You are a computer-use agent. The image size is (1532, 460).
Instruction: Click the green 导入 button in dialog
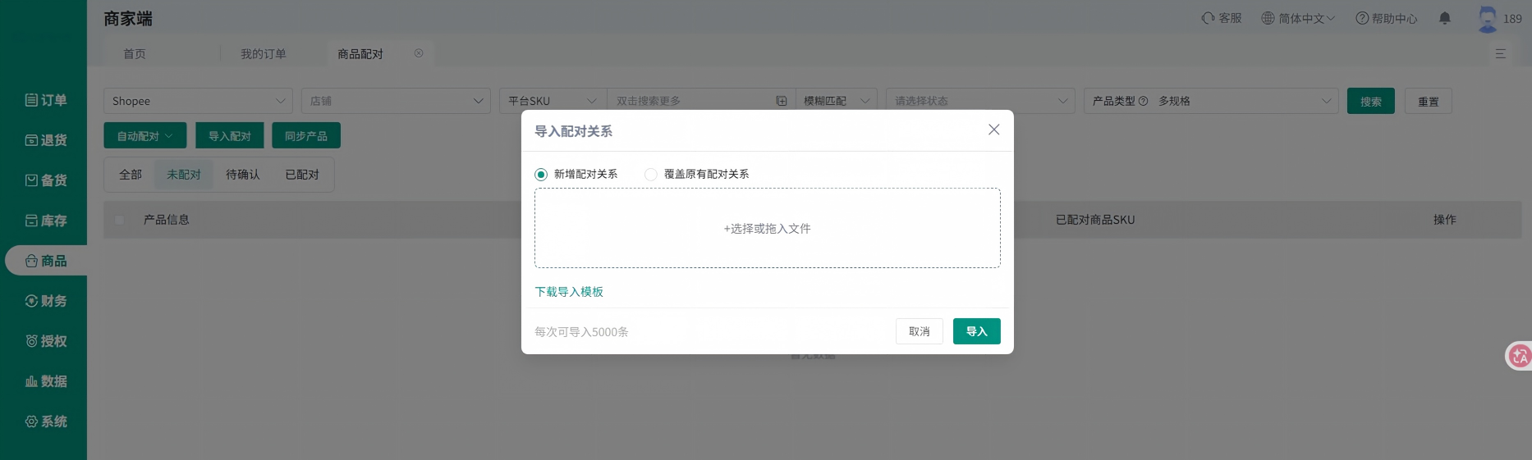pyautogui.click(x=977, y=331)
